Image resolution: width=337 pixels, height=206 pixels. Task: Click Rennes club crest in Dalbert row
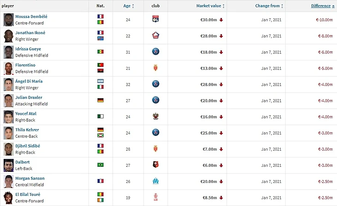(156, 165)
